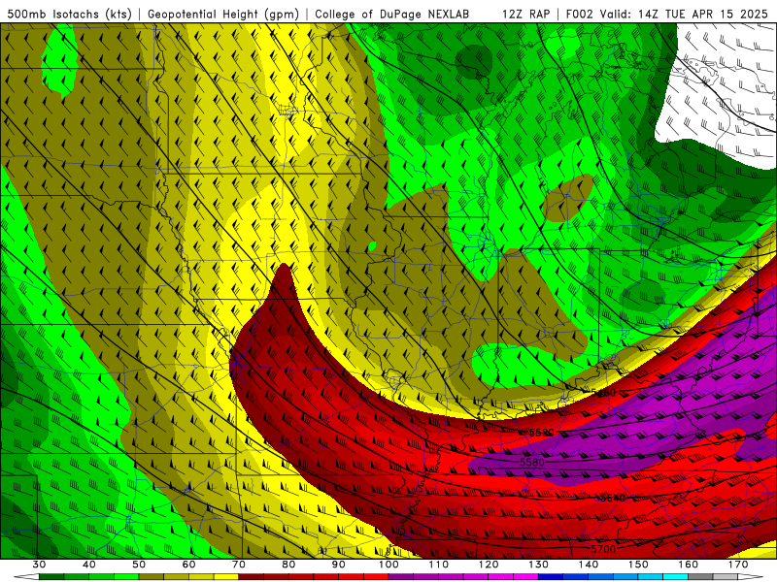Click the 80 value on the color scale

click(x=288, y=565)
